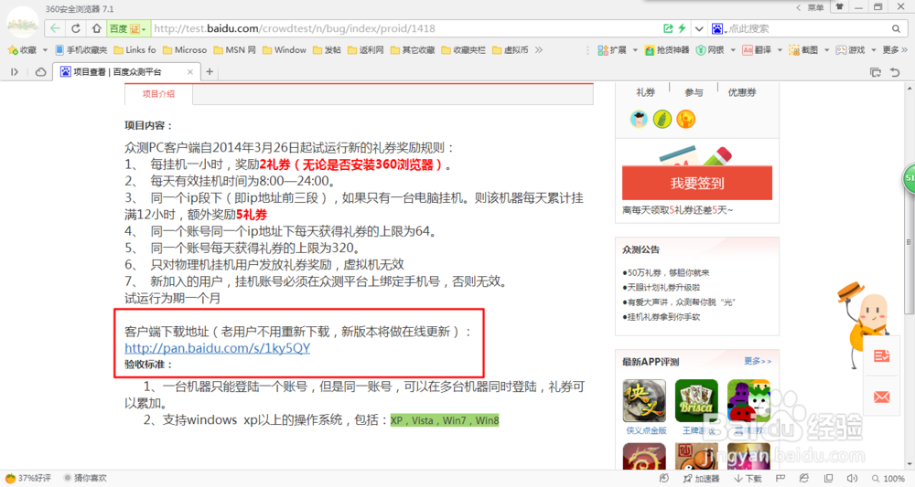Screen dimensions: 915x487
Task: Expand the address bar history dropdown
Action: coord(698,28)
